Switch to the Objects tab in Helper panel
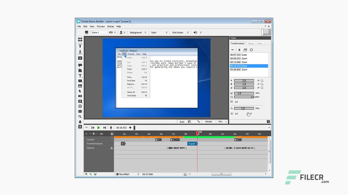Screen dimensions: 348x195 [251, 43]
